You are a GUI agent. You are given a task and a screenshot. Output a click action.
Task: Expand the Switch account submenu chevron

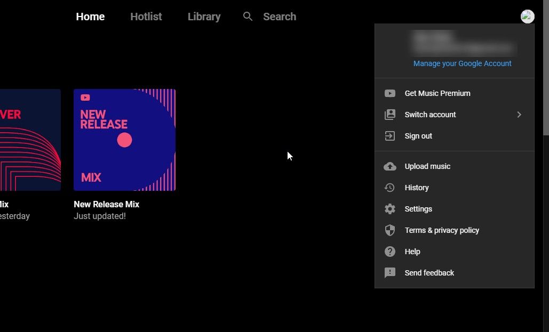(x=519, y=115)
